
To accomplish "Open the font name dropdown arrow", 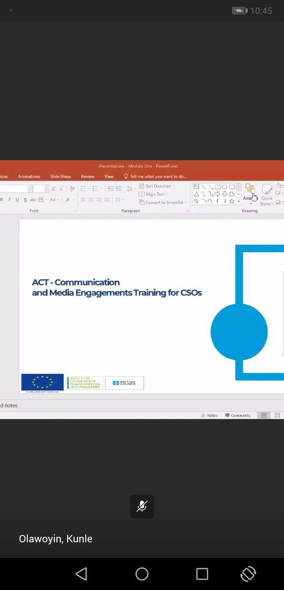I will [30, 189].
